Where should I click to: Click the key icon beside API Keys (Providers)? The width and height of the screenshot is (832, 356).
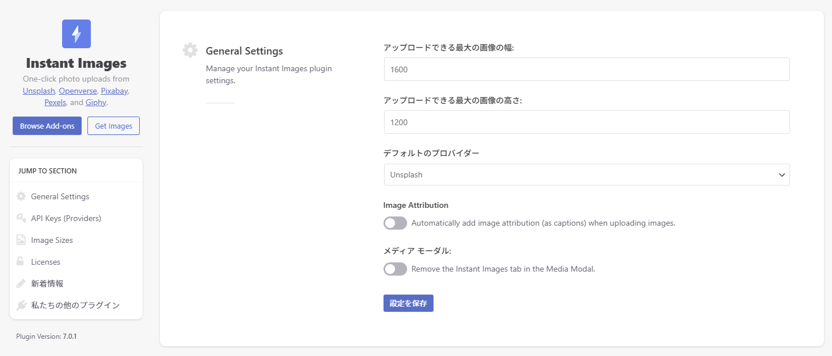21,218
